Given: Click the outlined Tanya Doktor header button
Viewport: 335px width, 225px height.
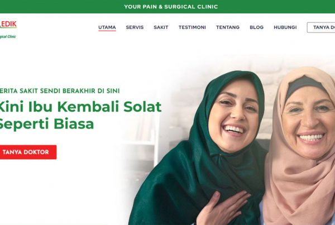Looking at the screenshot, I should (x=321, y=27).
